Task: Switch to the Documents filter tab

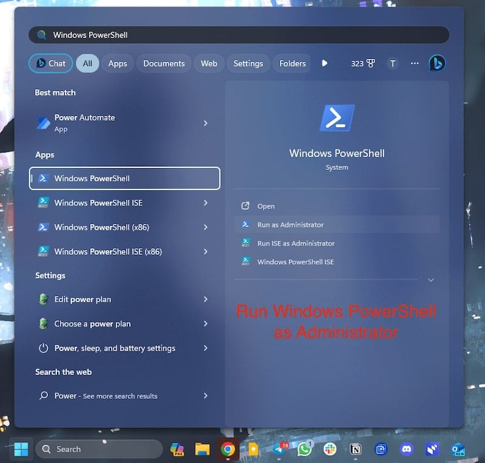Action: click(x=164, y=64)
